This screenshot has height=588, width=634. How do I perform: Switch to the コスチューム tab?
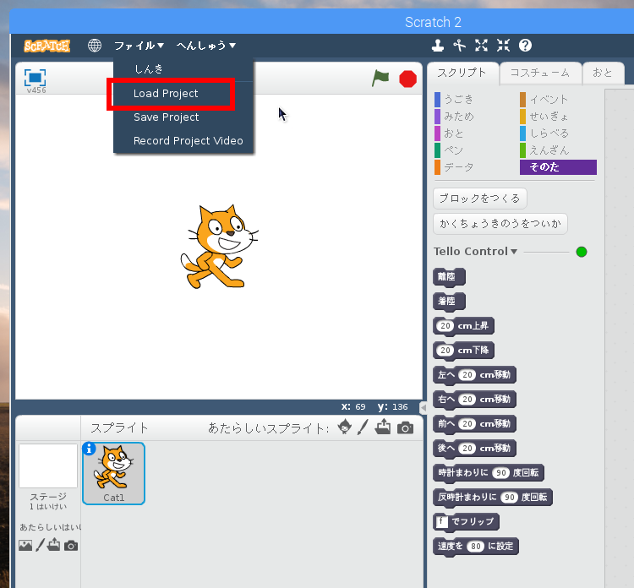540,73
